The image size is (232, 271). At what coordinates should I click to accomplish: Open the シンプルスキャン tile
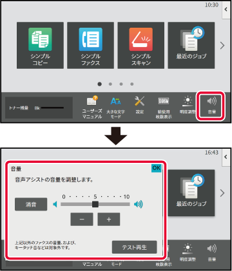[x=141, y=45]
